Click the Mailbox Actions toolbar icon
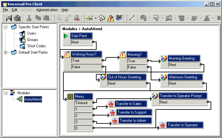 156,18
